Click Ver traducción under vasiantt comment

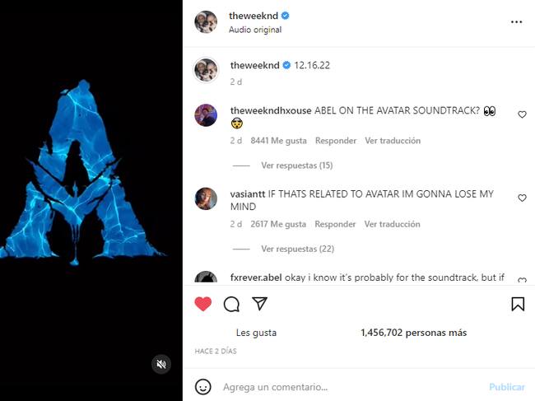pos(392,224)
